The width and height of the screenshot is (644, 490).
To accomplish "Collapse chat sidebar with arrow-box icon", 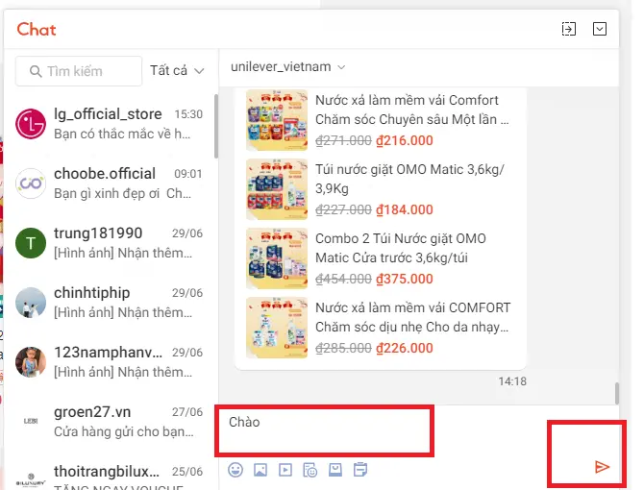I will 569,29.
